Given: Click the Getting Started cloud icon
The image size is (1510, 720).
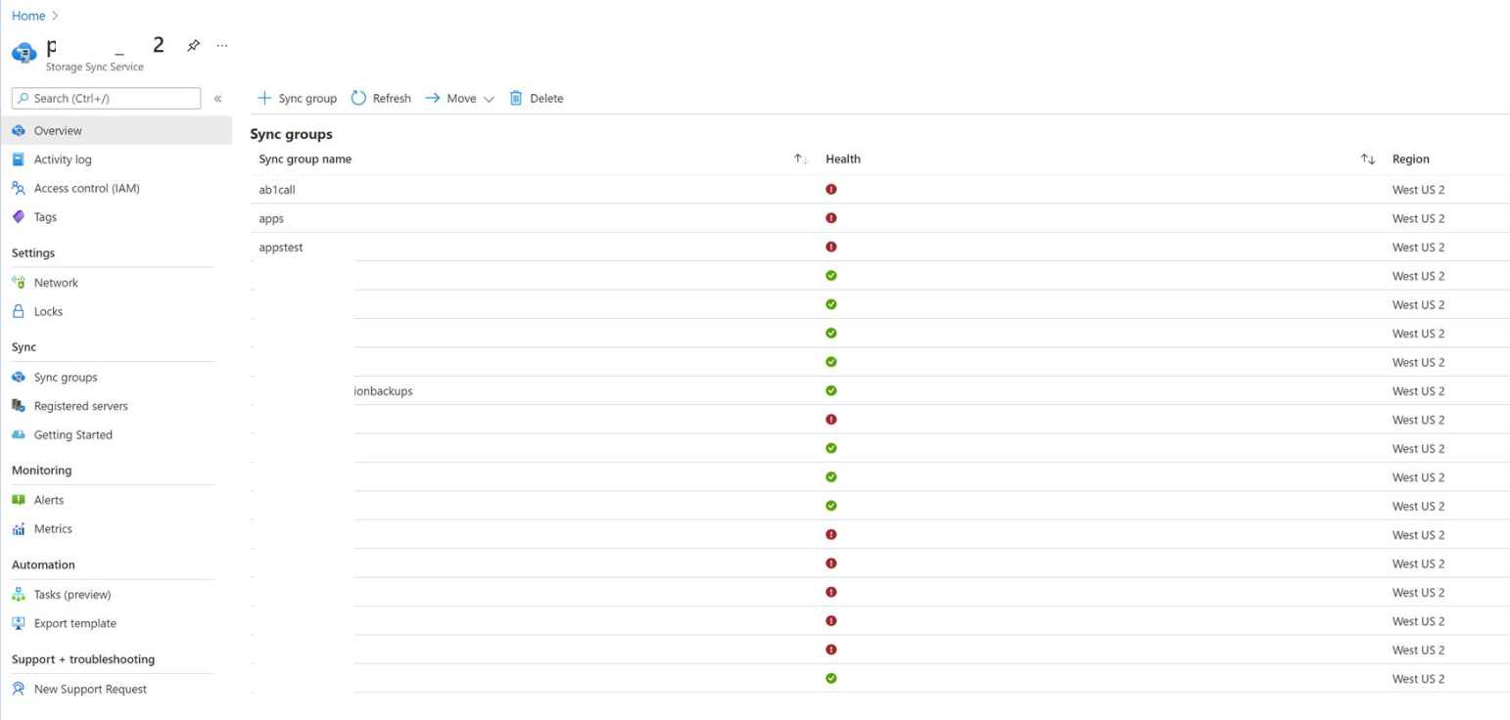Looking at the screenshot, I should click(x=19, y=434).
